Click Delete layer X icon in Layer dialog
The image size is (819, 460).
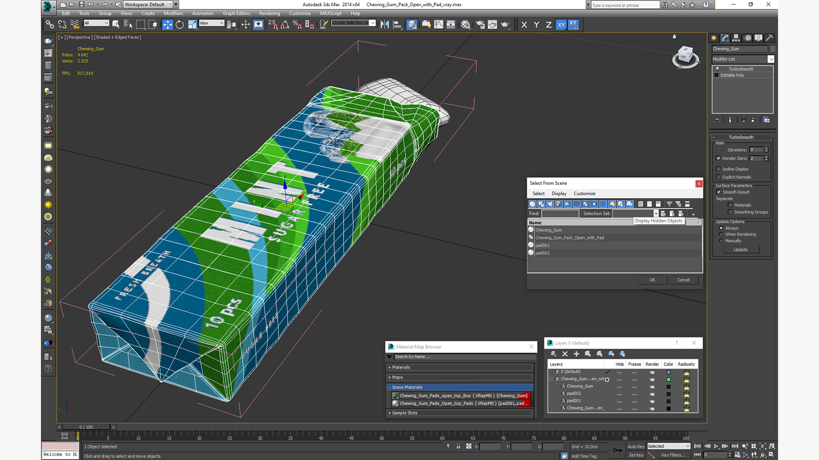click(565, 354)
